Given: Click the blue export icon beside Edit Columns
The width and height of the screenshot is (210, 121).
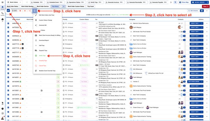Looking at the screenshot, I should (x=202, y=11).
